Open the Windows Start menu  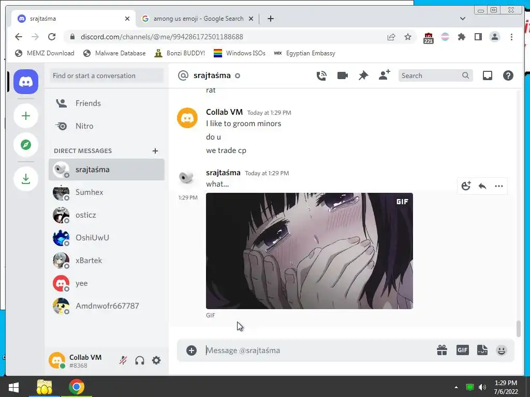click(x=13, y=387)
